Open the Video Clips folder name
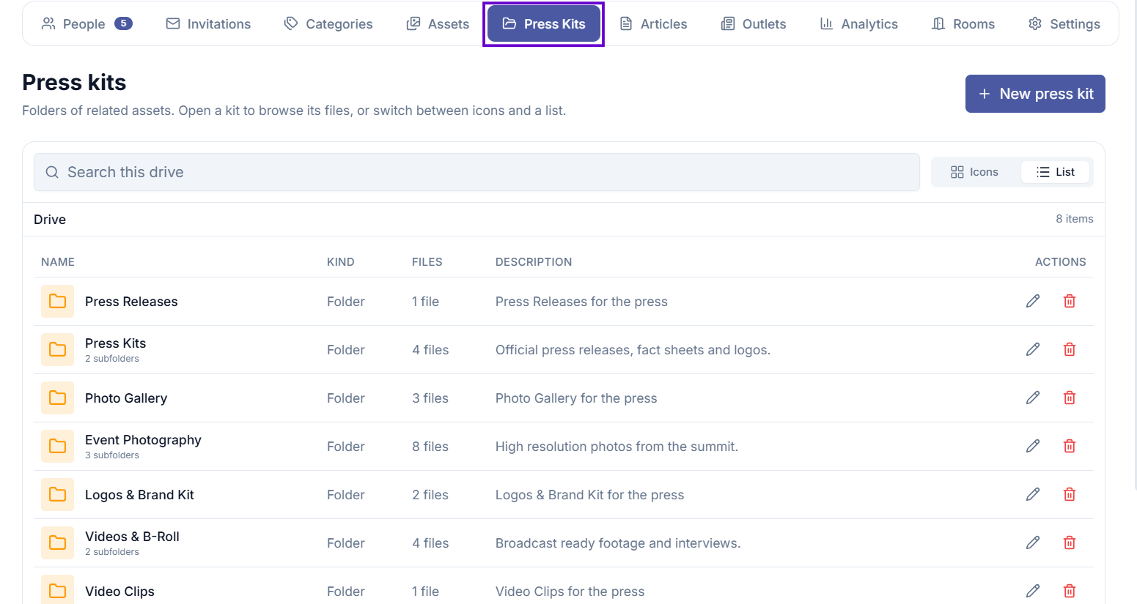This screenshot has width=1137, height=604. point(119,592)
